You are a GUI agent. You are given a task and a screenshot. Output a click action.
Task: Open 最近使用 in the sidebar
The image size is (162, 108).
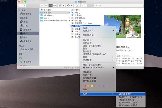pyautogui.click(x=28, y=30)
